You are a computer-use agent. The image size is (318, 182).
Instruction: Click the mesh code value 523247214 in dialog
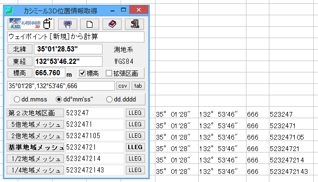[94, 159]
